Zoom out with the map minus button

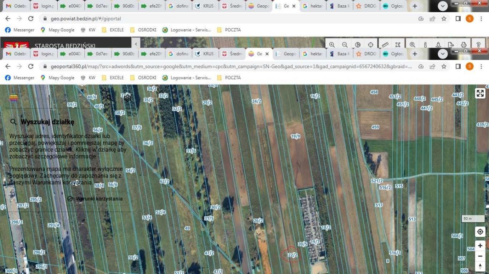tap(480, 256)
